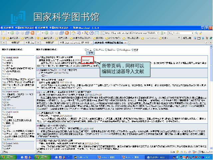
Task: Click the magnifier search icon beside the Google box
Action: pos(197,33)
